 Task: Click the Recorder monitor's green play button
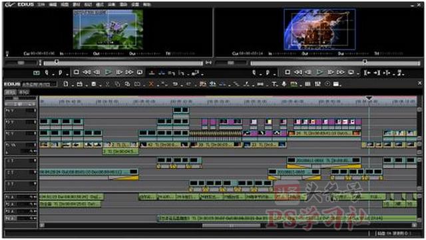[319, 72]
